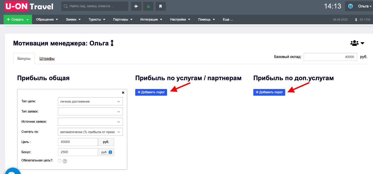This screenshot has width=373, height=174.
Task: Open the Настройки menu
Action: [x=180, y=20]
